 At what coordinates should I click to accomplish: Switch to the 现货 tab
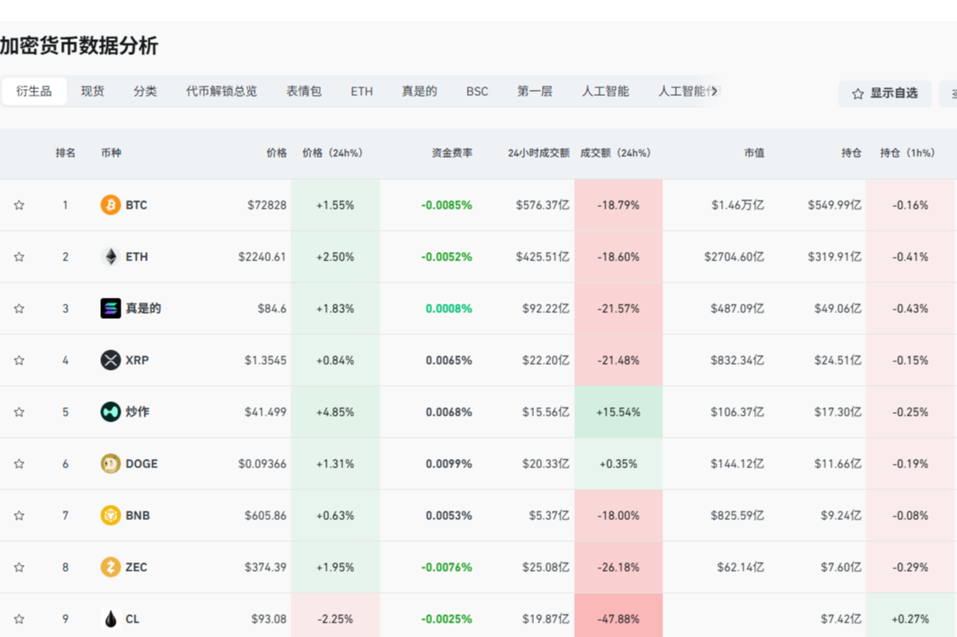(x=93, y=92)
